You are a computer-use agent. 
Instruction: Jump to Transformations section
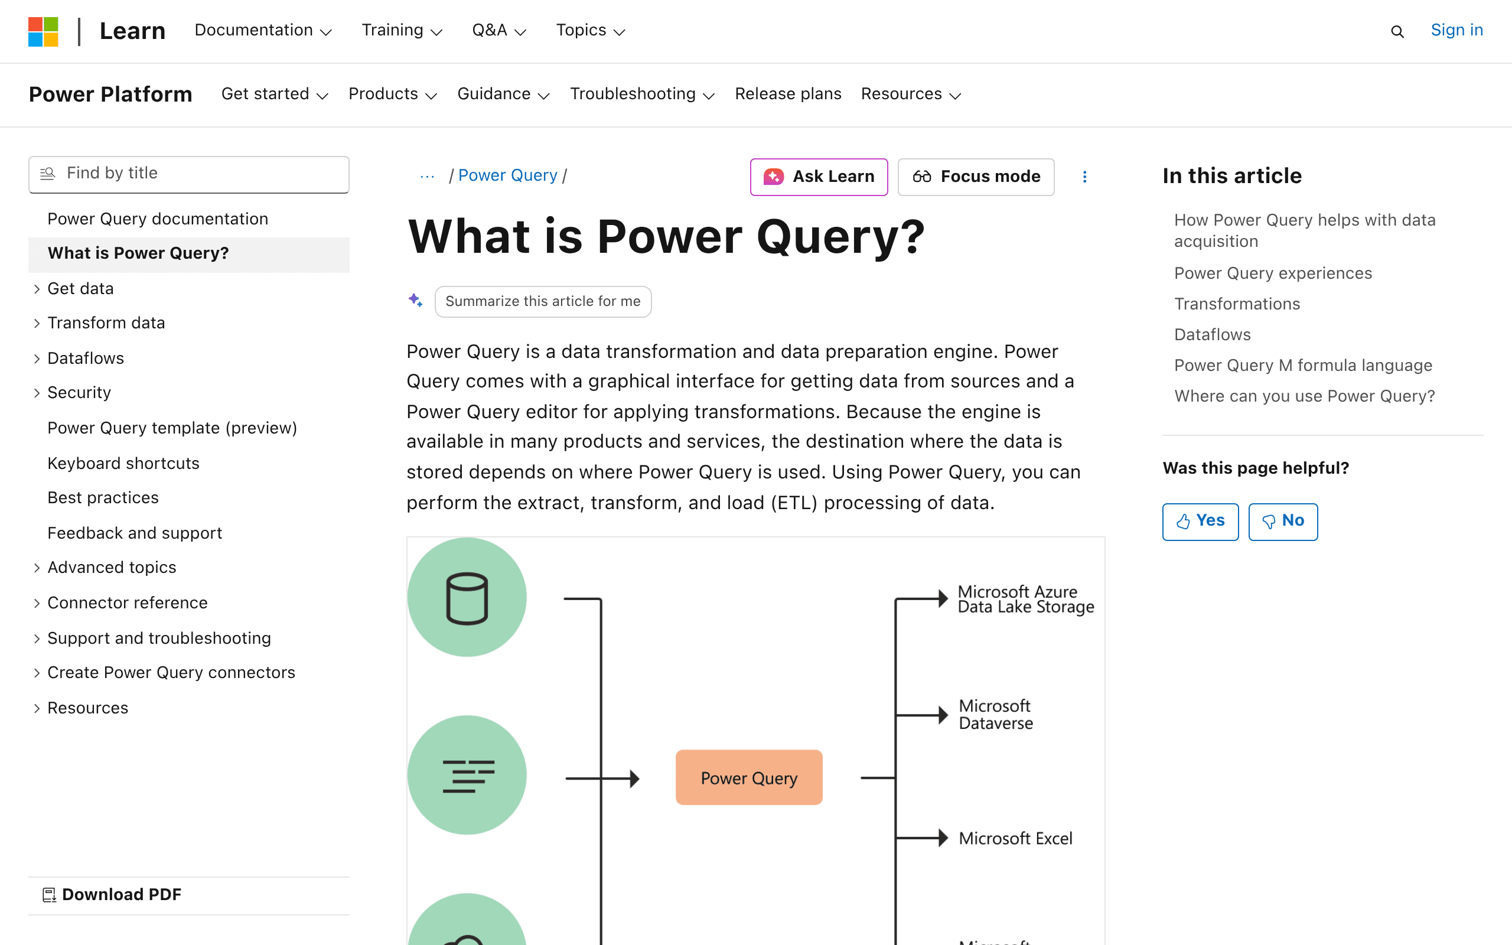click(1236, 304)
